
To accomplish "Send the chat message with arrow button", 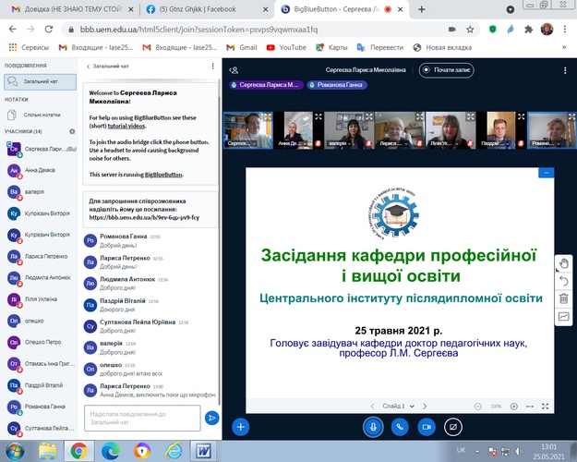I will pos(211,418).
